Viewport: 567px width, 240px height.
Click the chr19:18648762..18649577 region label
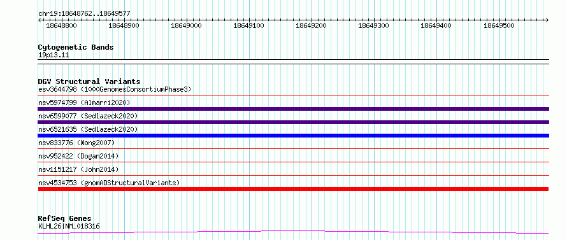tap(84, 14)
